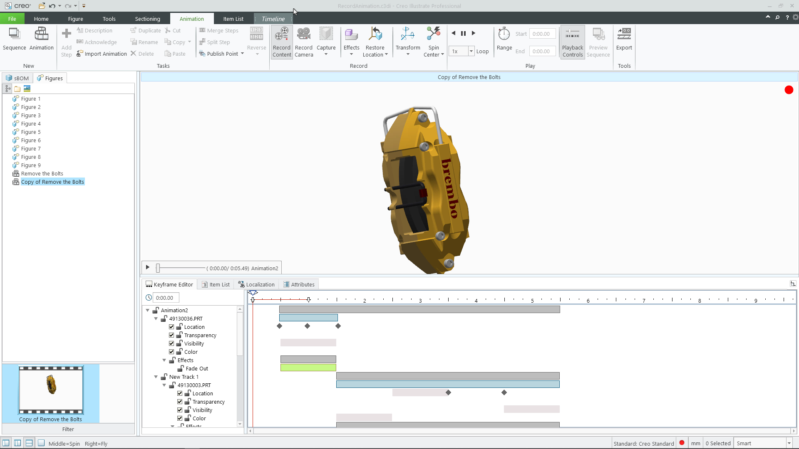Viewport: 799px width, 449px height.
Task: Select Remove the Bolts in the figure list
Action: click(42, 173)
